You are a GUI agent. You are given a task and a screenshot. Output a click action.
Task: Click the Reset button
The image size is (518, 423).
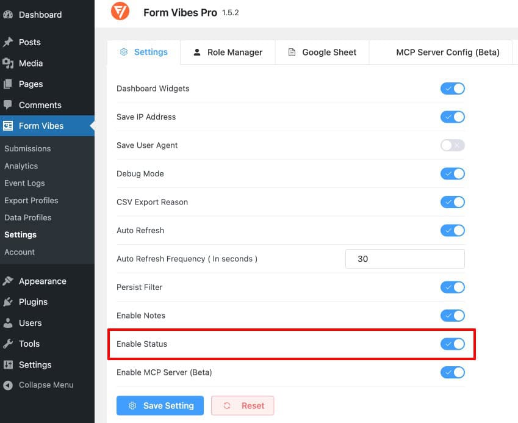coord(243,405)
